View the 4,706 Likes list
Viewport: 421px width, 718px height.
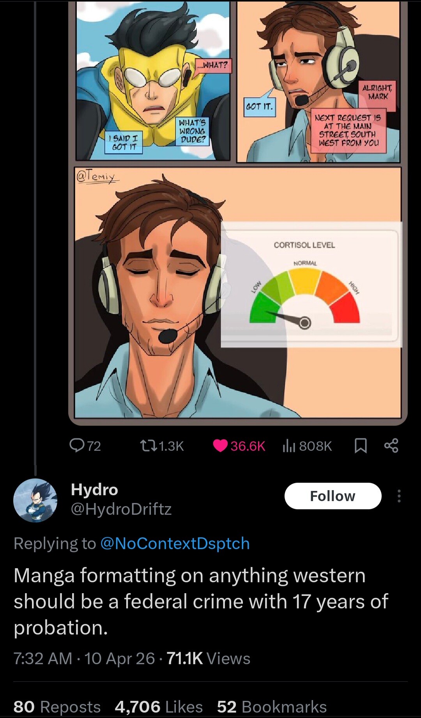tap(159, 707)
